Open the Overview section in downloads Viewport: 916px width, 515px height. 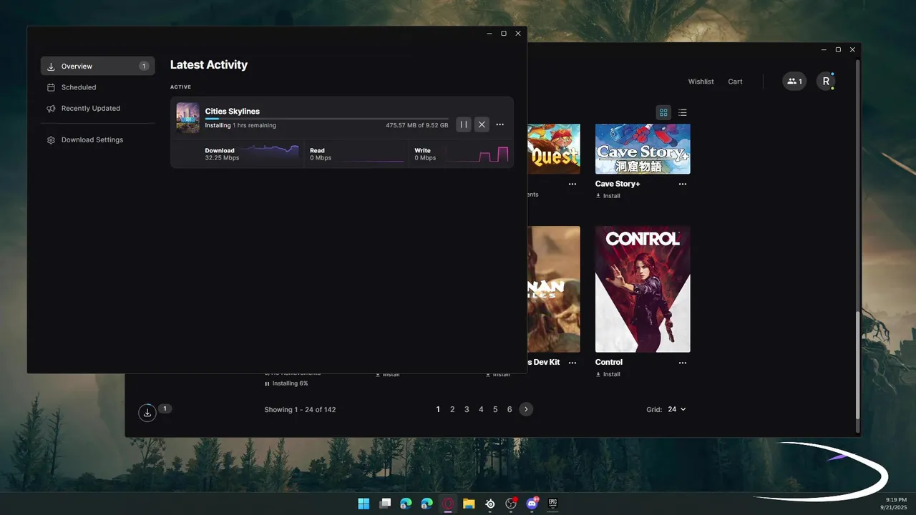97,66
